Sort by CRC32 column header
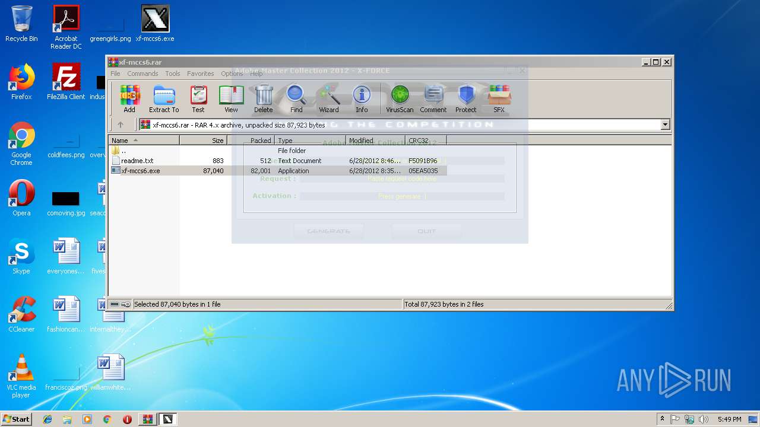This screenshot has height=427, width=760. pos(426,141)
